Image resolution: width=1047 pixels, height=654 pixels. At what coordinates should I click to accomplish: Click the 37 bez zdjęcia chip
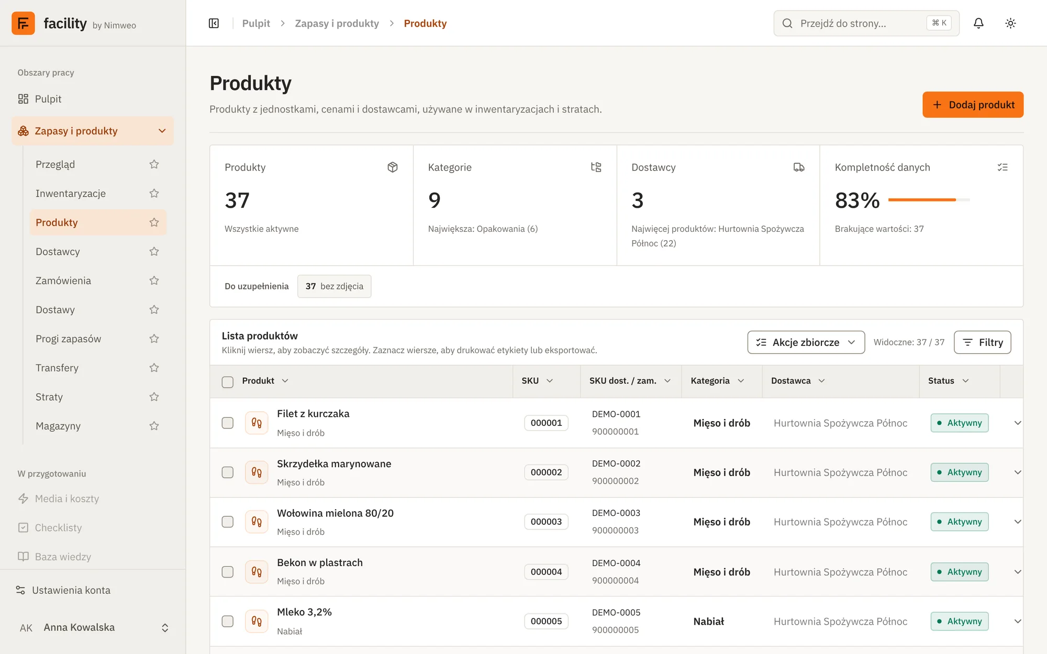pos(334,286)
